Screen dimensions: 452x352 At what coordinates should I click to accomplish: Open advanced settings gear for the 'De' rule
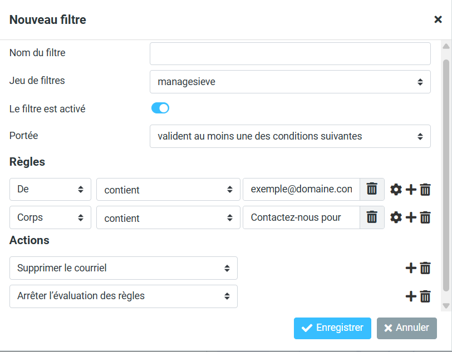396,189
